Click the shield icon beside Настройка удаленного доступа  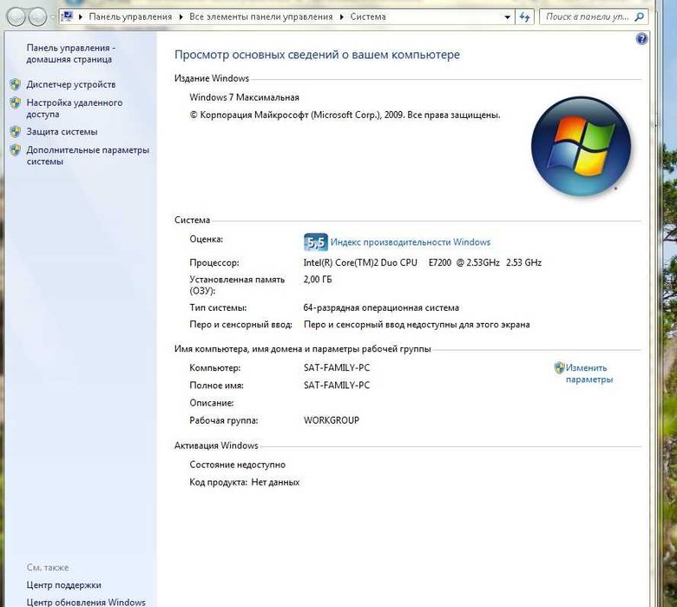coord(16,102)
